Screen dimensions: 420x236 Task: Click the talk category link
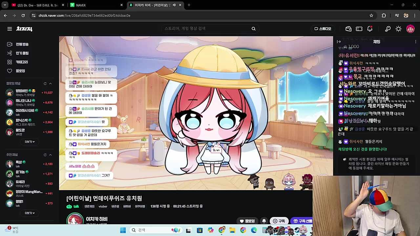click(x=73, y=206)
